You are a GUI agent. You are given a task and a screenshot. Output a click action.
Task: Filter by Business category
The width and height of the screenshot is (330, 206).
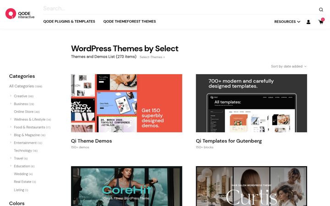click(24, 104)
